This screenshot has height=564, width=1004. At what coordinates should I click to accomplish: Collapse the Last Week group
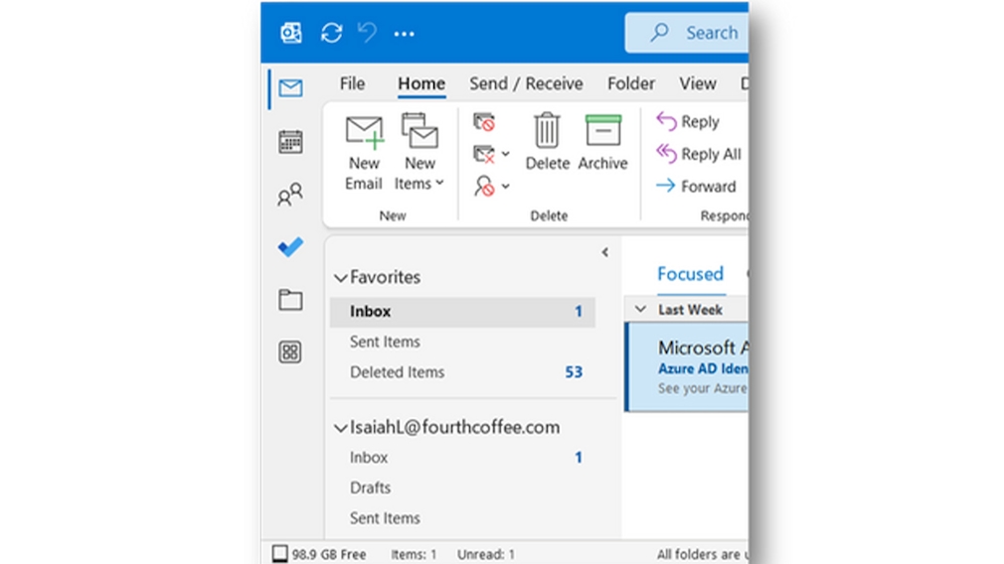[x=640, y=310]
